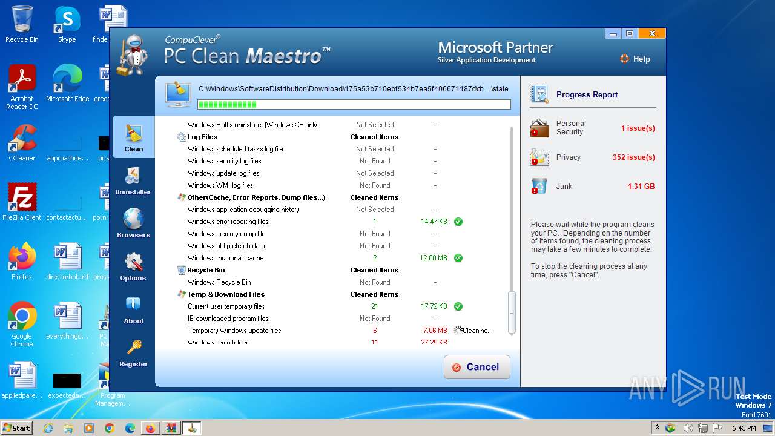The width and height of the screenshot is (775, 436).
Task: Open Skype desktop shortcut
Action: pyautogui.click(x=67, y=24)
